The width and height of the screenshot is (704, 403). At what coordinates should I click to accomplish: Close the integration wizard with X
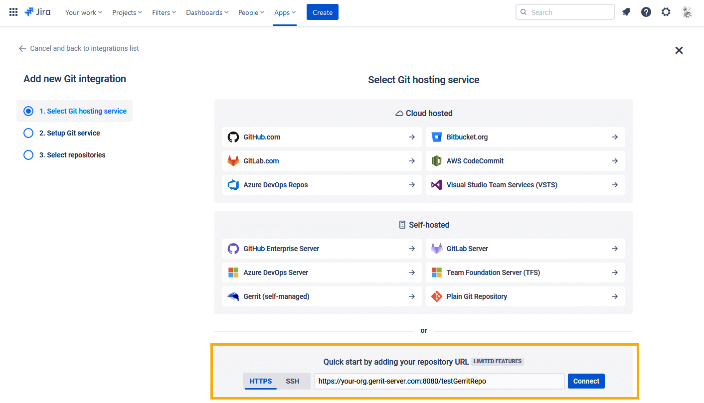[x=679, y=50]
